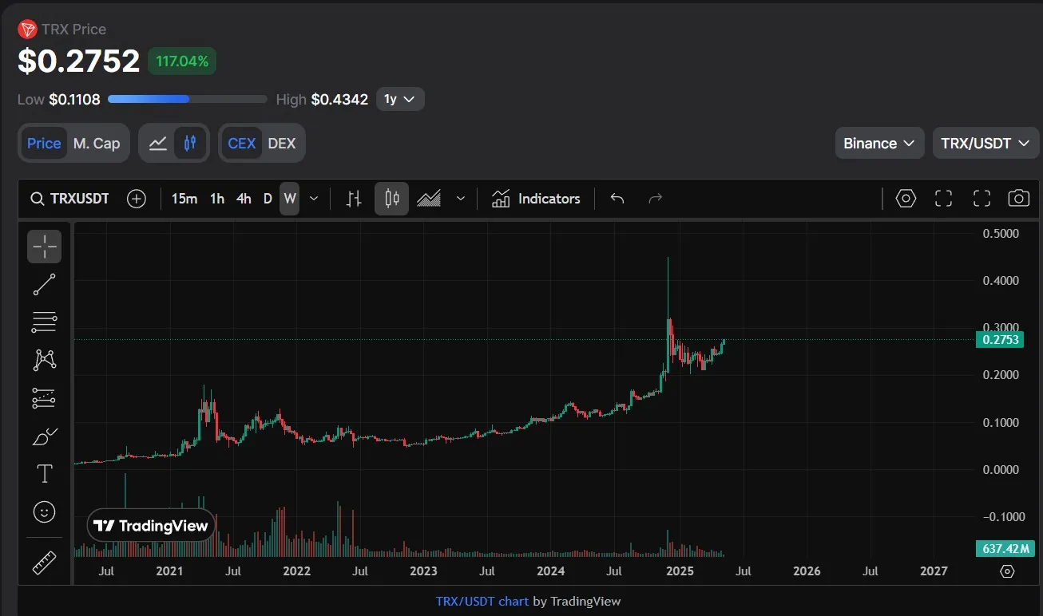Open the emoji sticker tool
Screen dimensions: 1043x616
click(x=44, y=511)
